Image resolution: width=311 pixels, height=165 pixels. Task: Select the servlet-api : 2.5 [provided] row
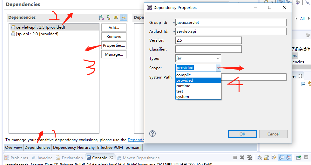pos(55,27)
